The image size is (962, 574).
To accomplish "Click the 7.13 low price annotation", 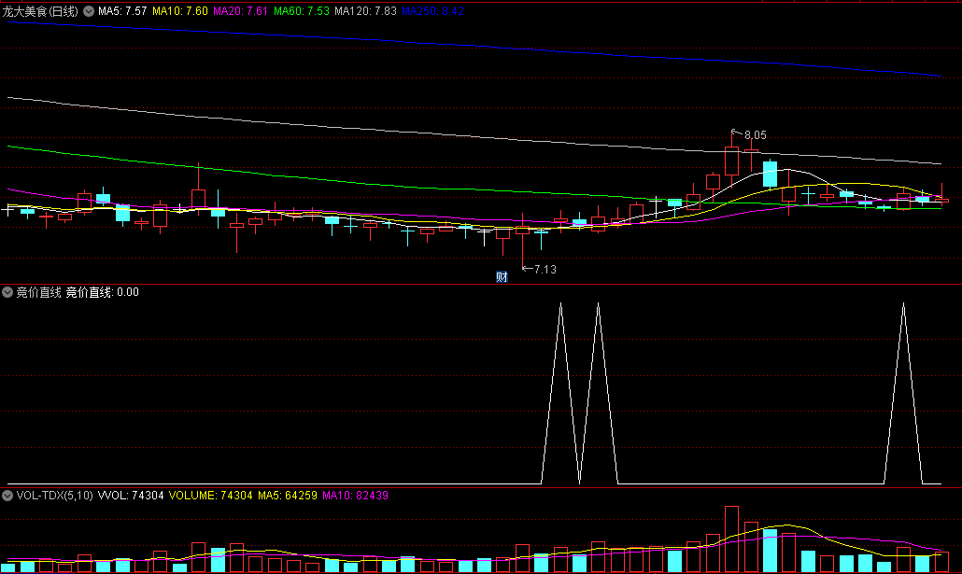I will pyautogui.click(x=545, y=269).
